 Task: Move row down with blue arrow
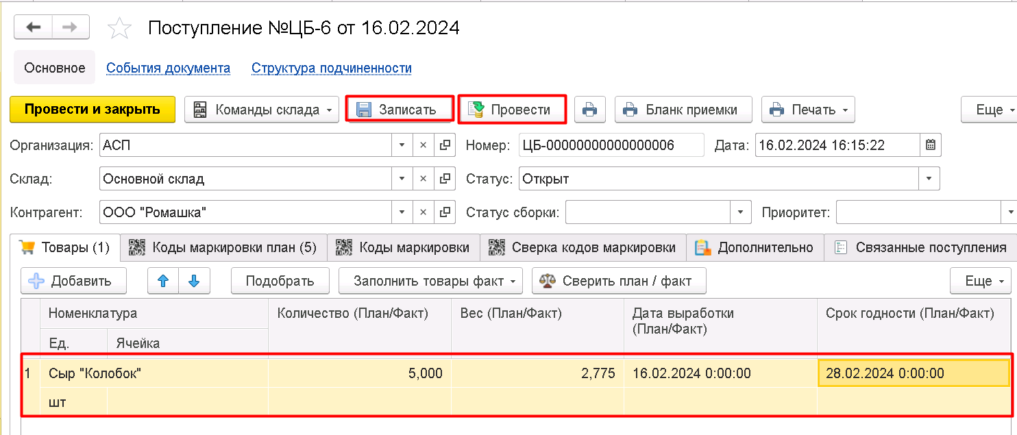coord(194,281)
